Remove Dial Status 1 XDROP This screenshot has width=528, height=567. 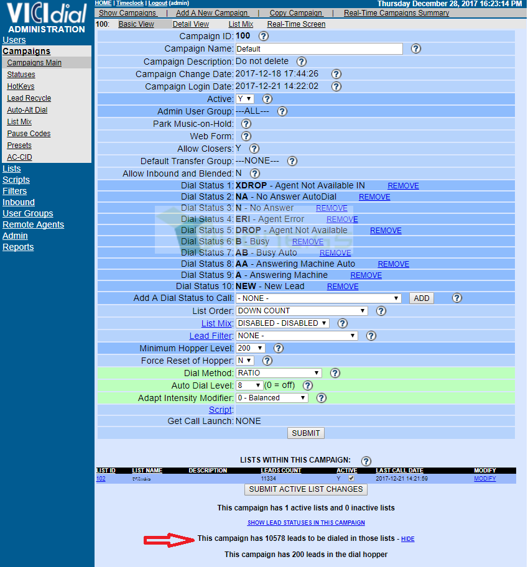(403, 186)
